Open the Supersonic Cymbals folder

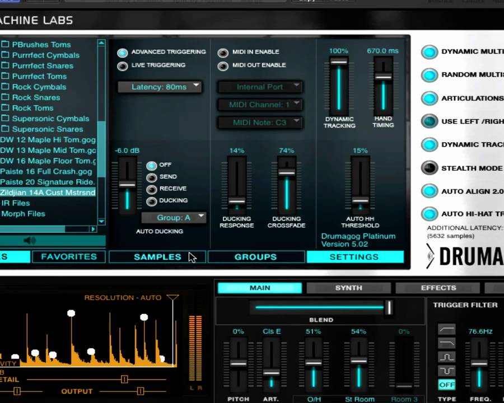45,119
